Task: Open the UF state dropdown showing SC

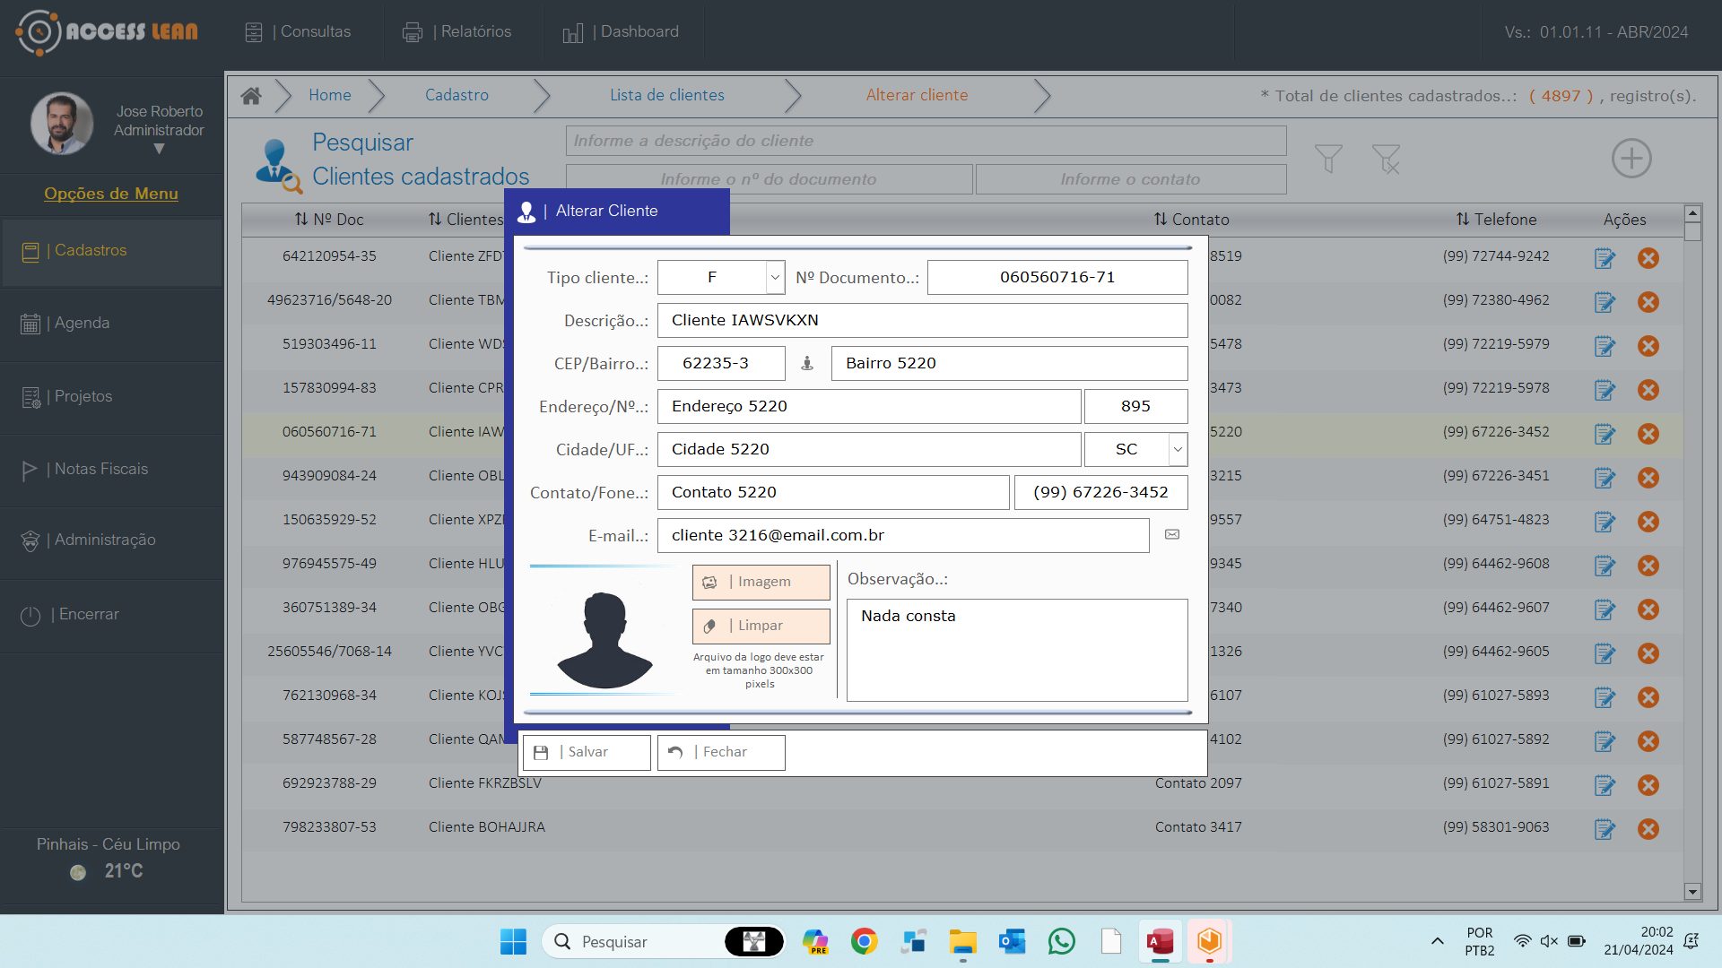Action: point(1178,449)
